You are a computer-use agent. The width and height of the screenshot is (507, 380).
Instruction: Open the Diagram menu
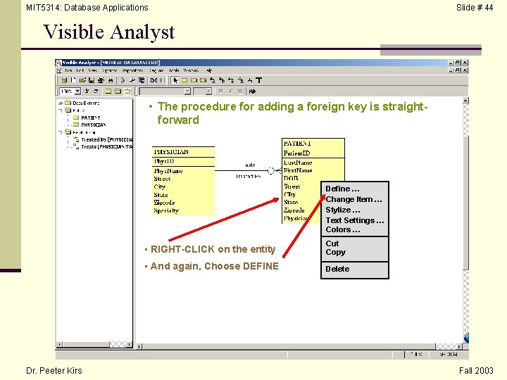click(156, 70)
